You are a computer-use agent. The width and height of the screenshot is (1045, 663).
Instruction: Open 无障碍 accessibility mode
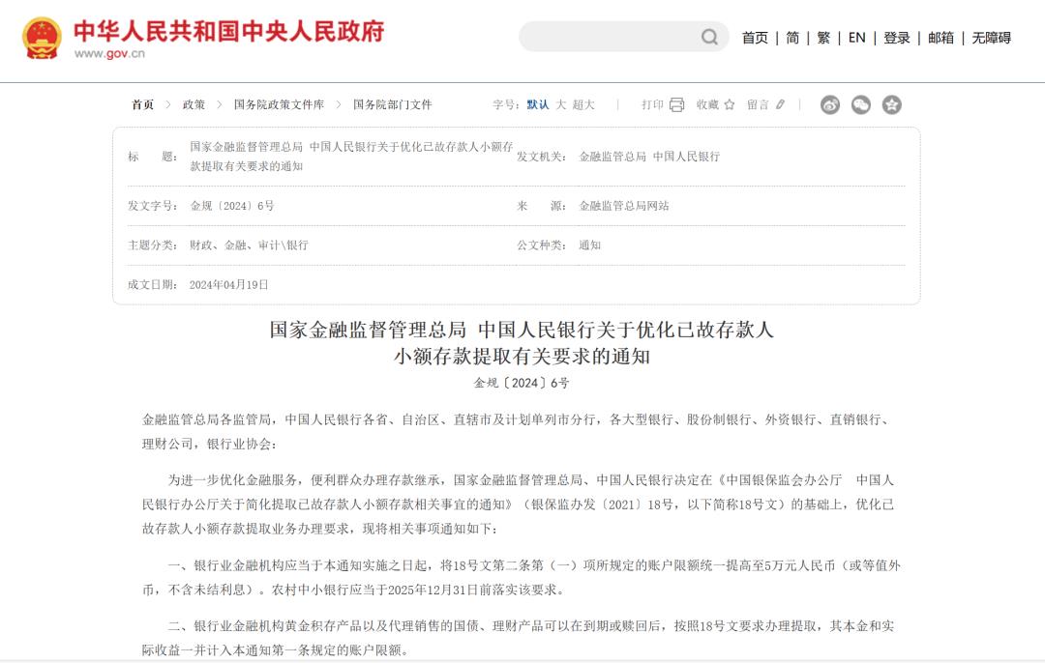pos(992,38)
